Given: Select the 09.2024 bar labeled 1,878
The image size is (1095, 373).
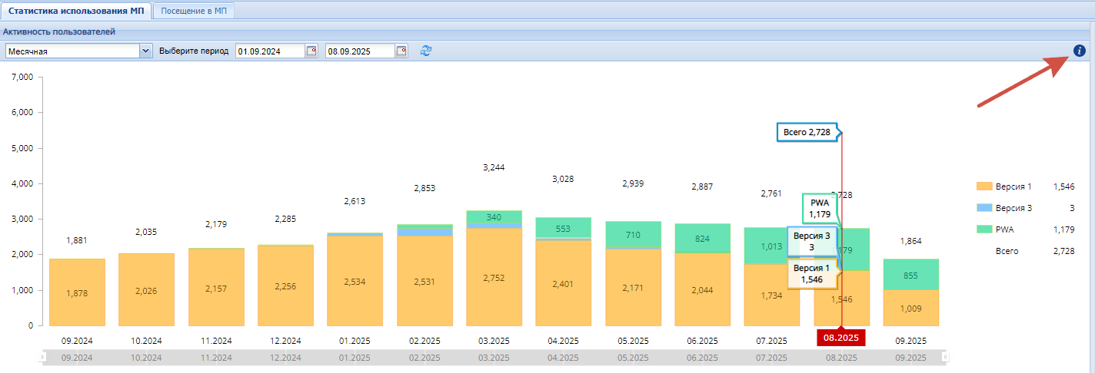Looking at the screenshot, I should [x=77, y=292].
